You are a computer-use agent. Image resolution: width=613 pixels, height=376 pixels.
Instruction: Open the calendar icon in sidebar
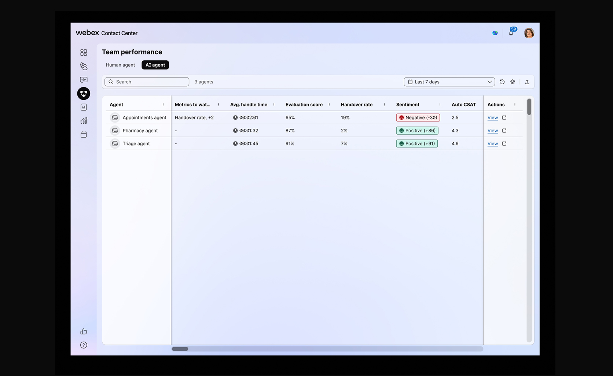[84, 135]
